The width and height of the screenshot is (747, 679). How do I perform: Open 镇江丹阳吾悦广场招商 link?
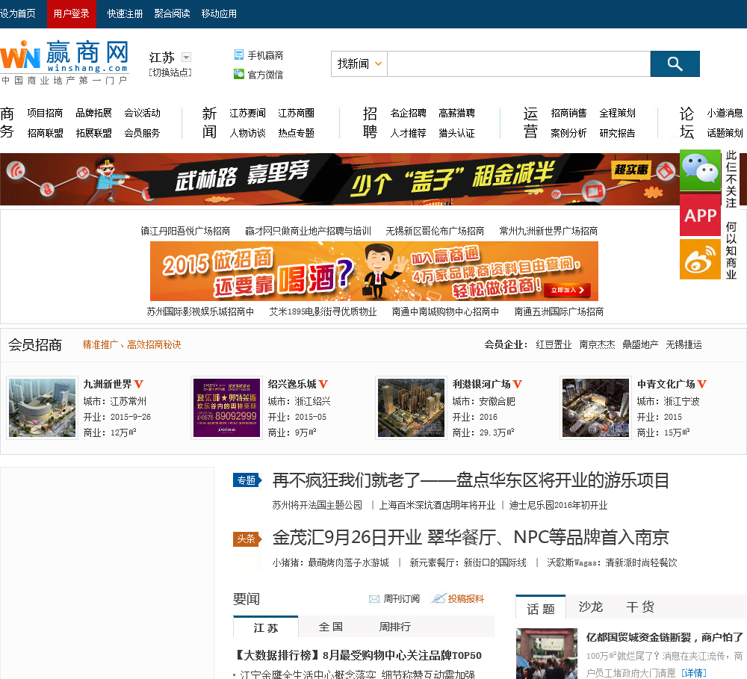[x=185, y=231]
